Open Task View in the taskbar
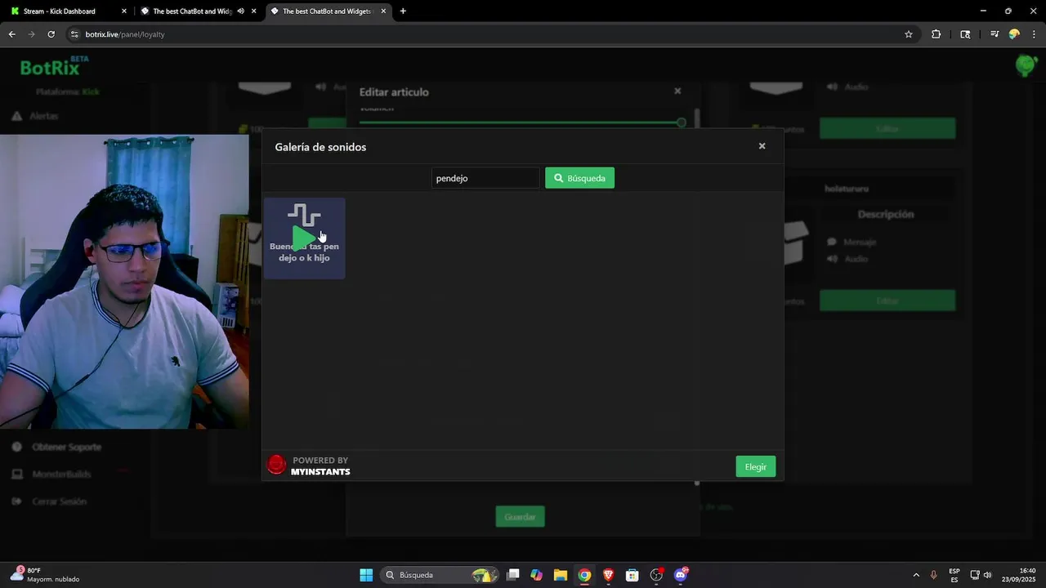 tap(512, 575)
